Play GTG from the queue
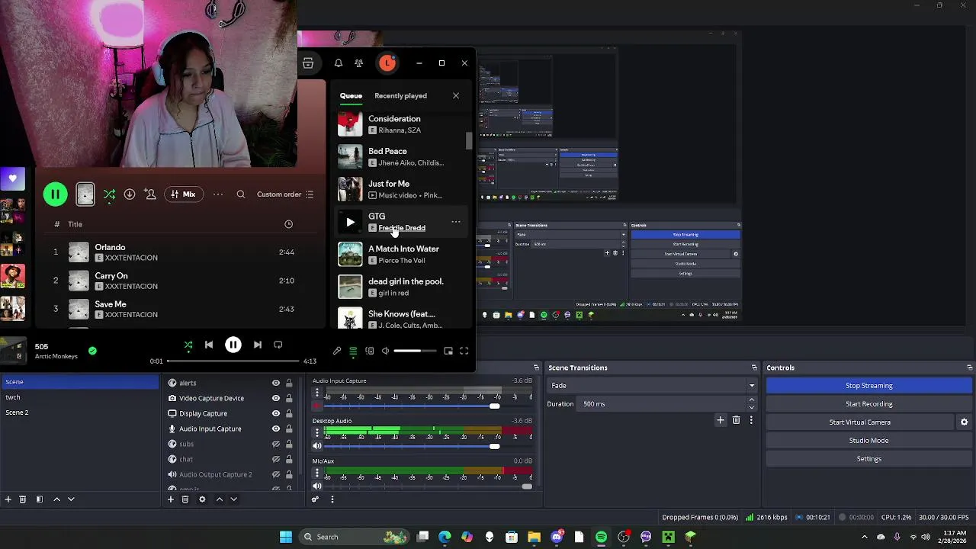 click(x=350, y=222)
